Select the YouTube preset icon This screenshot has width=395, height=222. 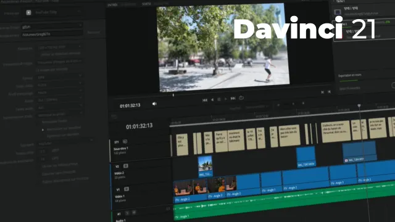pyautogui.click(x=28, y=12)
